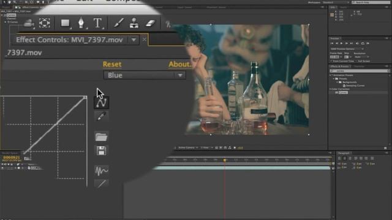Select the Sampling Curves preset
This screenshot has width=392, height=220.
(355, 86)
